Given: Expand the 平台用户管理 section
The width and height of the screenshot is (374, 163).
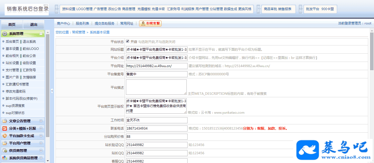Looking at the screenshot, I should 41,143.
